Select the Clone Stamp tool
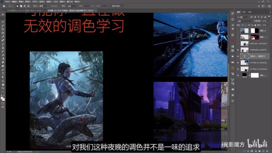The height and width of the screenshot is (153, 272). pyautogui.click(x=3, y=48)
